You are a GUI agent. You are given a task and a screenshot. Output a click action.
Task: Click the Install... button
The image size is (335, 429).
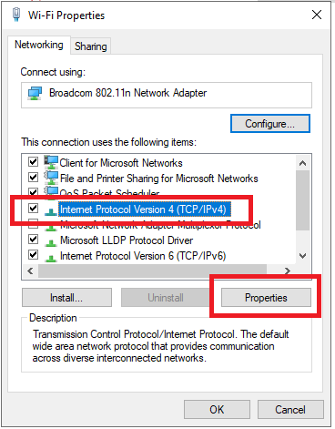click(66, 298)
